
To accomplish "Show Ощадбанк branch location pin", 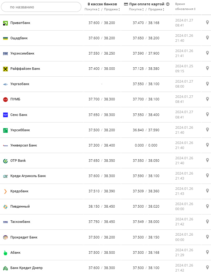I will point(207,38).
